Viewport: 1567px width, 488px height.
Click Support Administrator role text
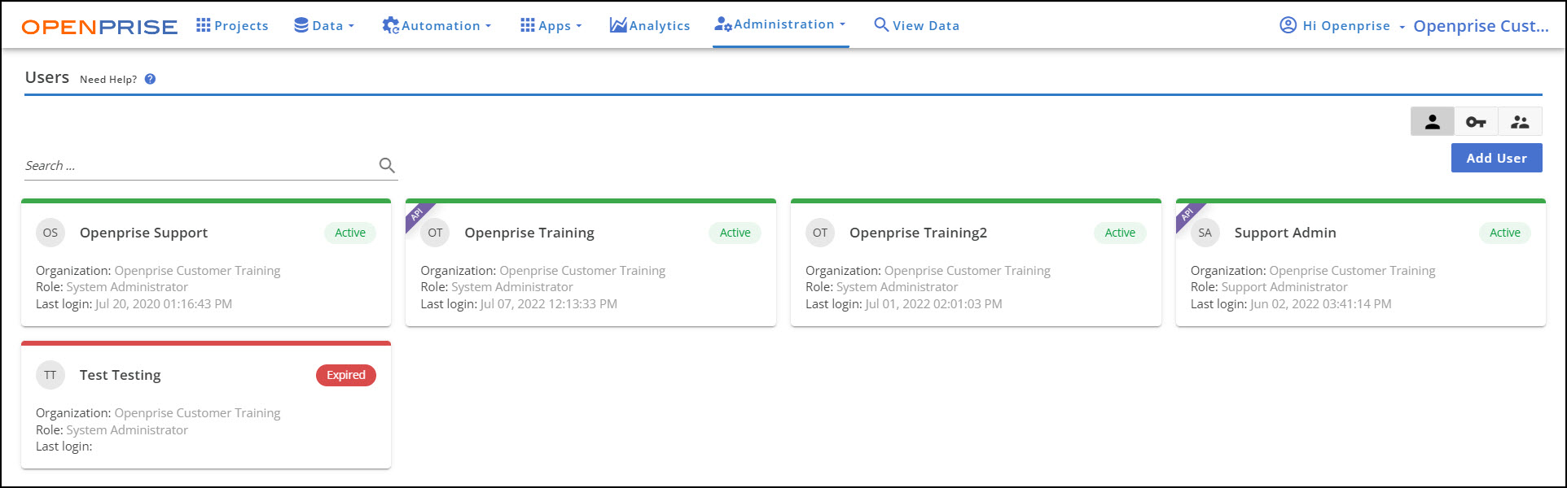[1284, 287]
